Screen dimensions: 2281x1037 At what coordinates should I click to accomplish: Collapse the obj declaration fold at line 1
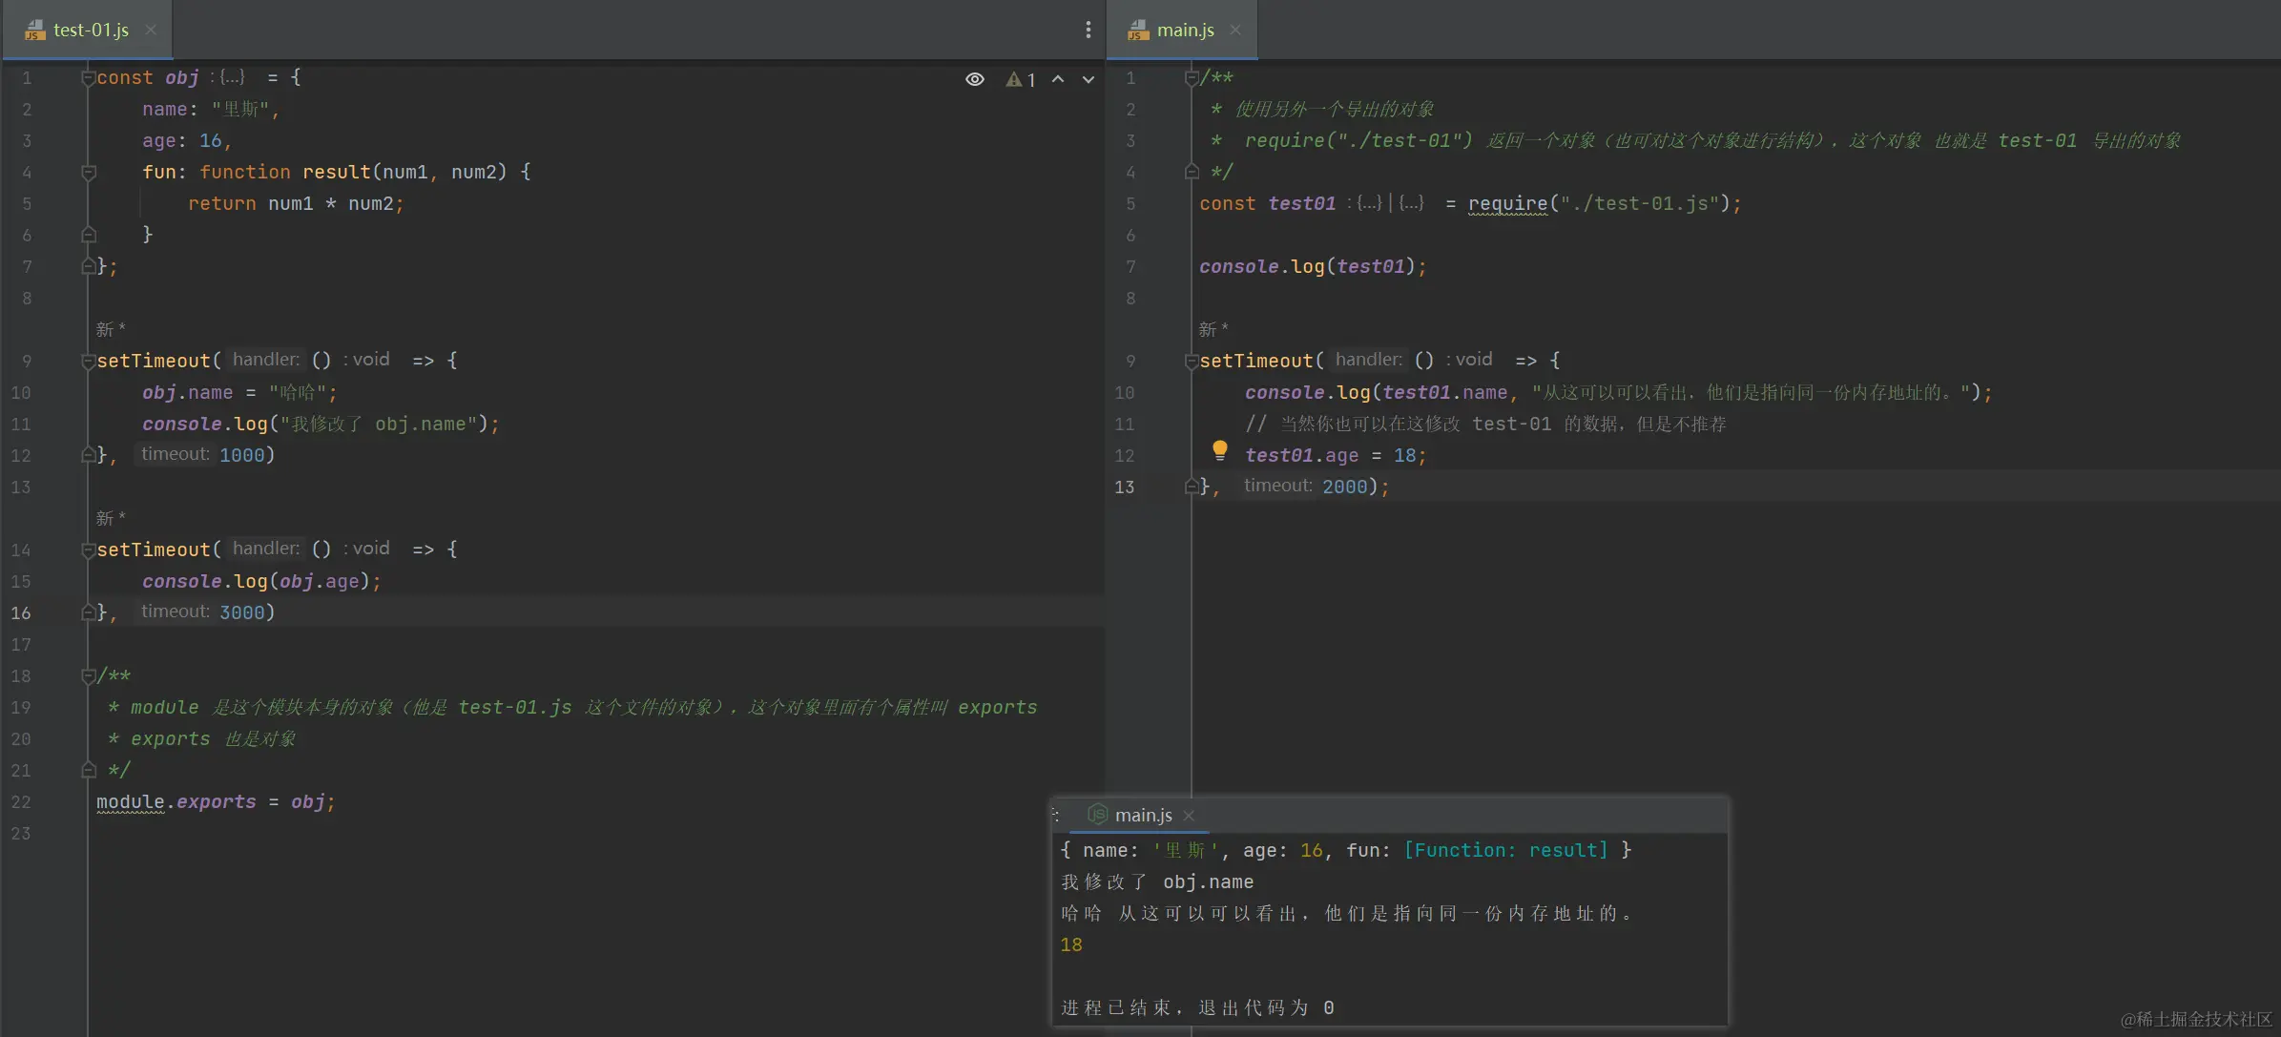point(88,77)
